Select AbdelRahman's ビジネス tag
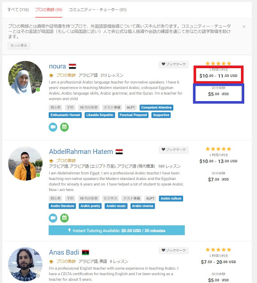 click(110, 199)
